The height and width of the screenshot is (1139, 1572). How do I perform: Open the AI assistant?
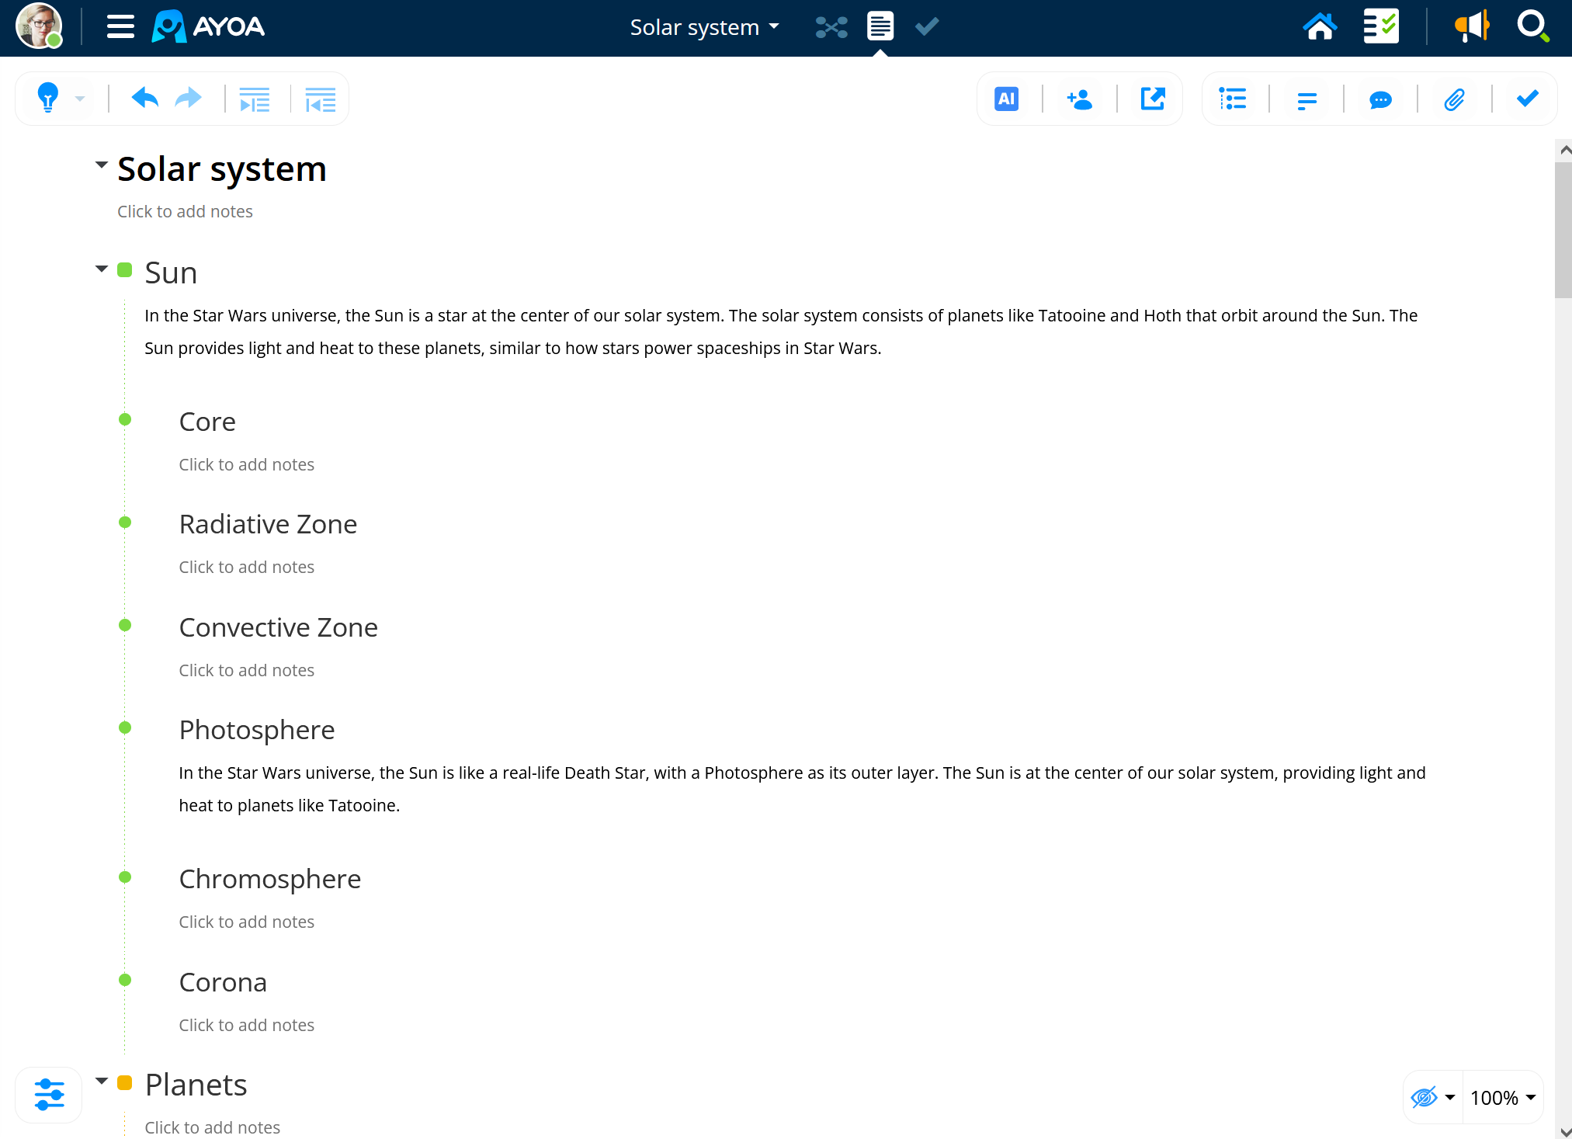point(1006,99)
